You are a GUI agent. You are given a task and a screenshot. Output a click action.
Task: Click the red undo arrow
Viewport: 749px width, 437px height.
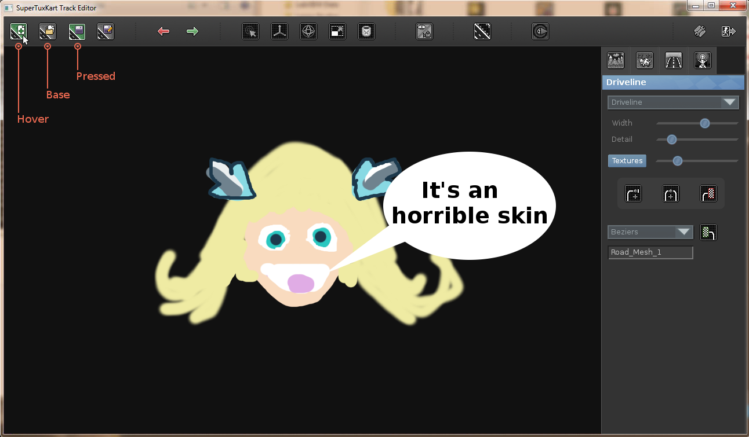pos(163,31)
